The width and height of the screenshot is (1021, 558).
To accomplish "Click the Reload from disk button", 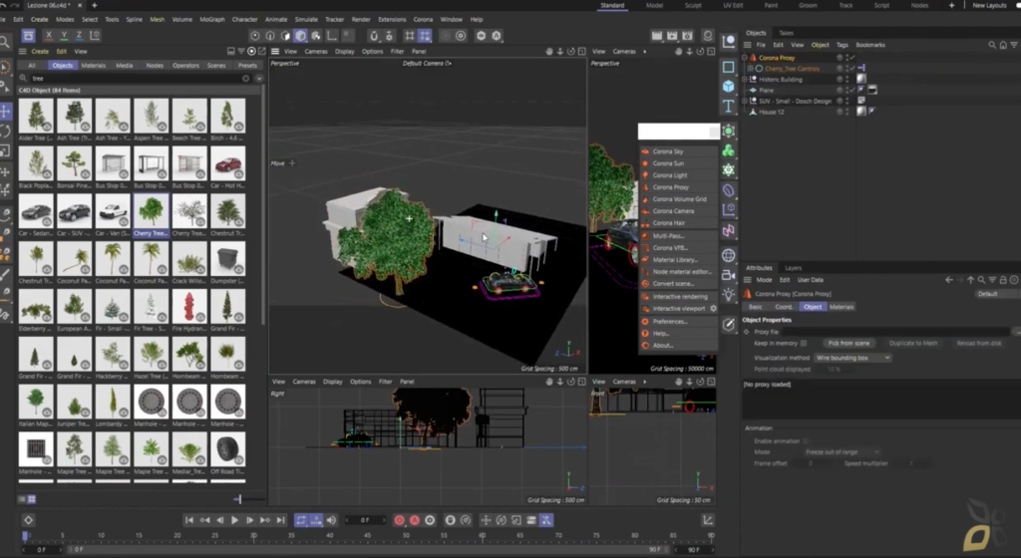I will (979, 344).
